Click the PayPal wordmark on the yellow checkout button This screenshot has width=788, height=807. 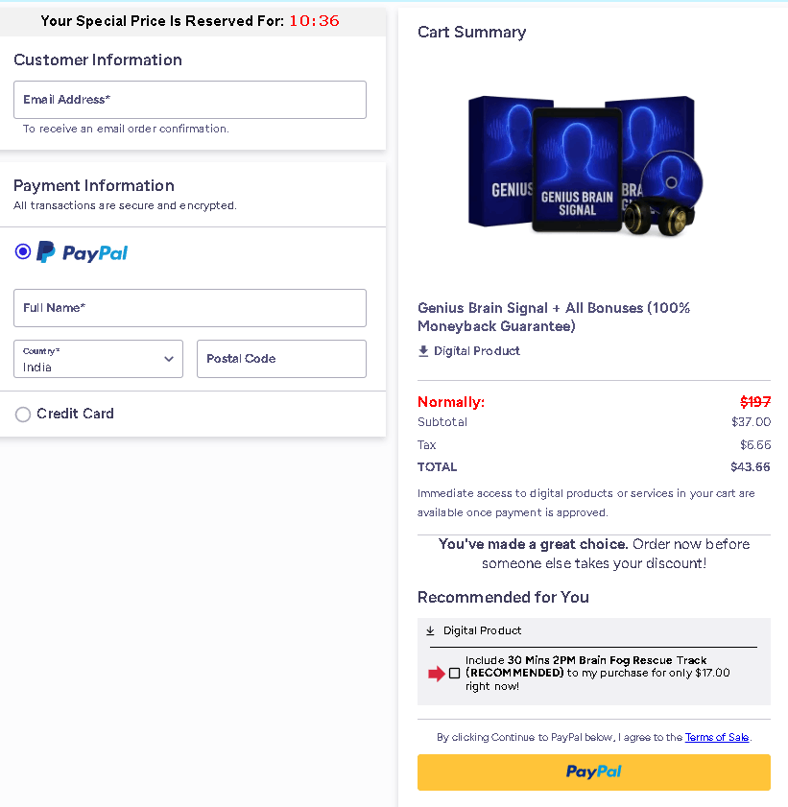pyautogui.click(x=593, y=771)
